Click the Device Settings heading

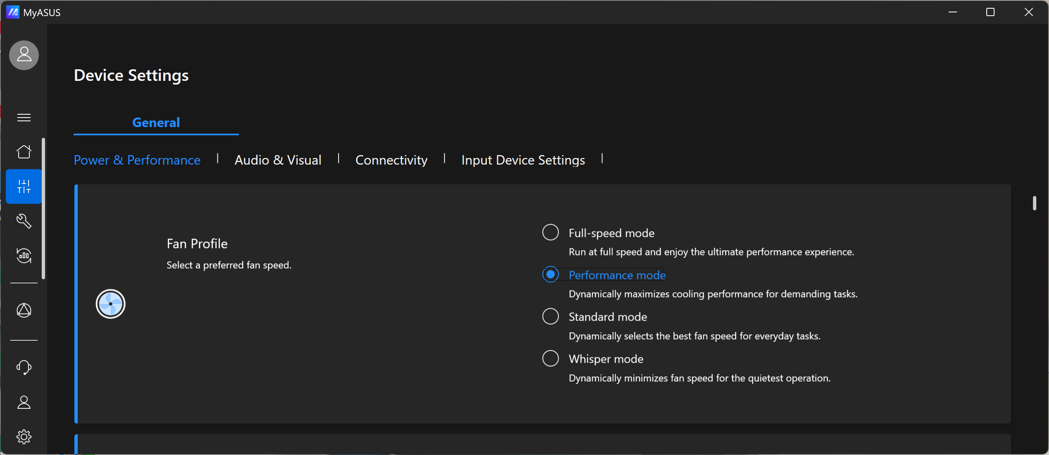131,75
